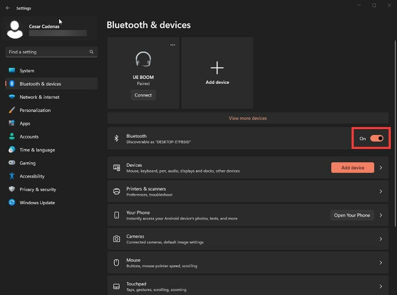Image resolution: width=397 pixels, height=295 pixels.
Task: Select Windows Update in sidebar
Action: (x=52, y=202)
